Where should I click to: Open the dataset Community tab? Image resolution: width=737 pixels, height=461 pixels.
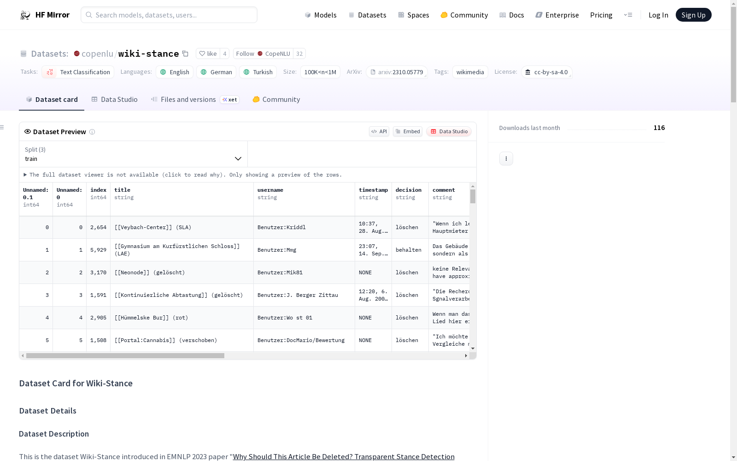coord(276,100)
